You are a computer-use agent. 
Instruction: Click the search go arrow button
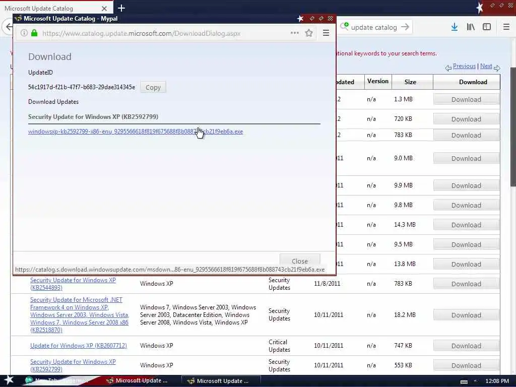tap(405, 27)
